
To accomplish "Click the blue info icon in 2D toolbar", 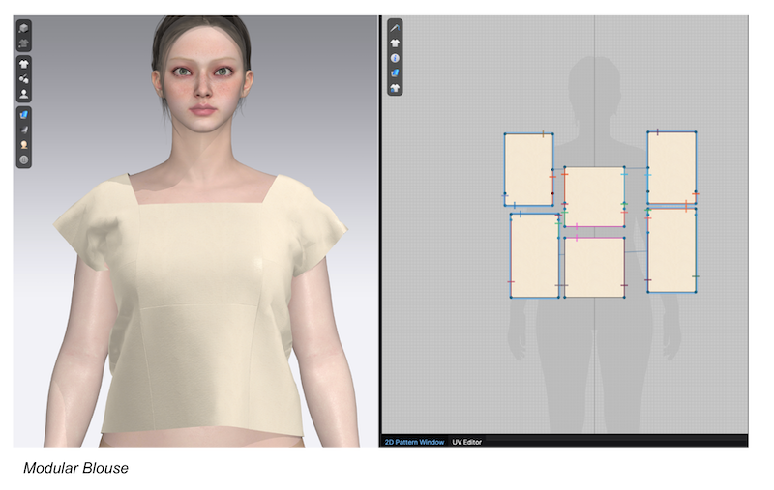I will pyautogui.click(x=395, y=58).
